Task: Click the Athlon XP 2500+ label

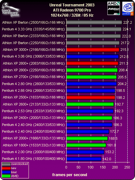Action: click(x=34, y=97)
